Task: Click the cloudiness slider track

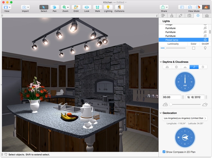Action: pyautogui.click(x=185, y=104)
